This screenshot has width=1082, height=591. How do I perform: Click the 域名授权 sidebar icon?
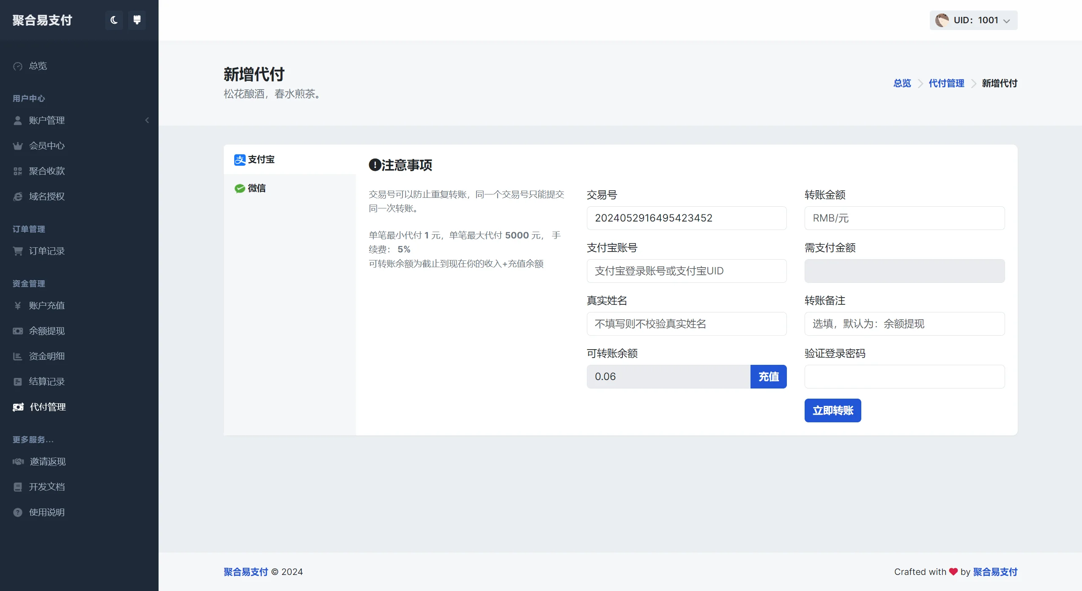(17, 196)
